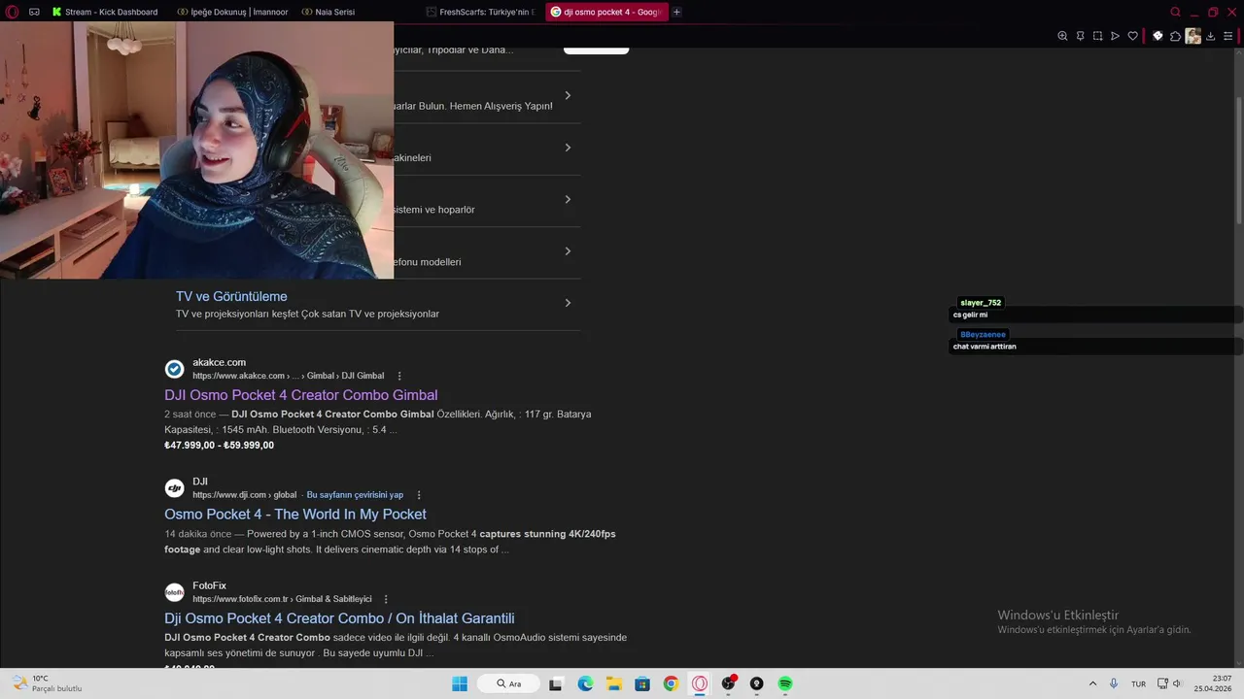1244x699 pixels.
Task: Open Dji Osmo Pocket 4 Creator Combo FotoFix result
Action: coord(339,618)
